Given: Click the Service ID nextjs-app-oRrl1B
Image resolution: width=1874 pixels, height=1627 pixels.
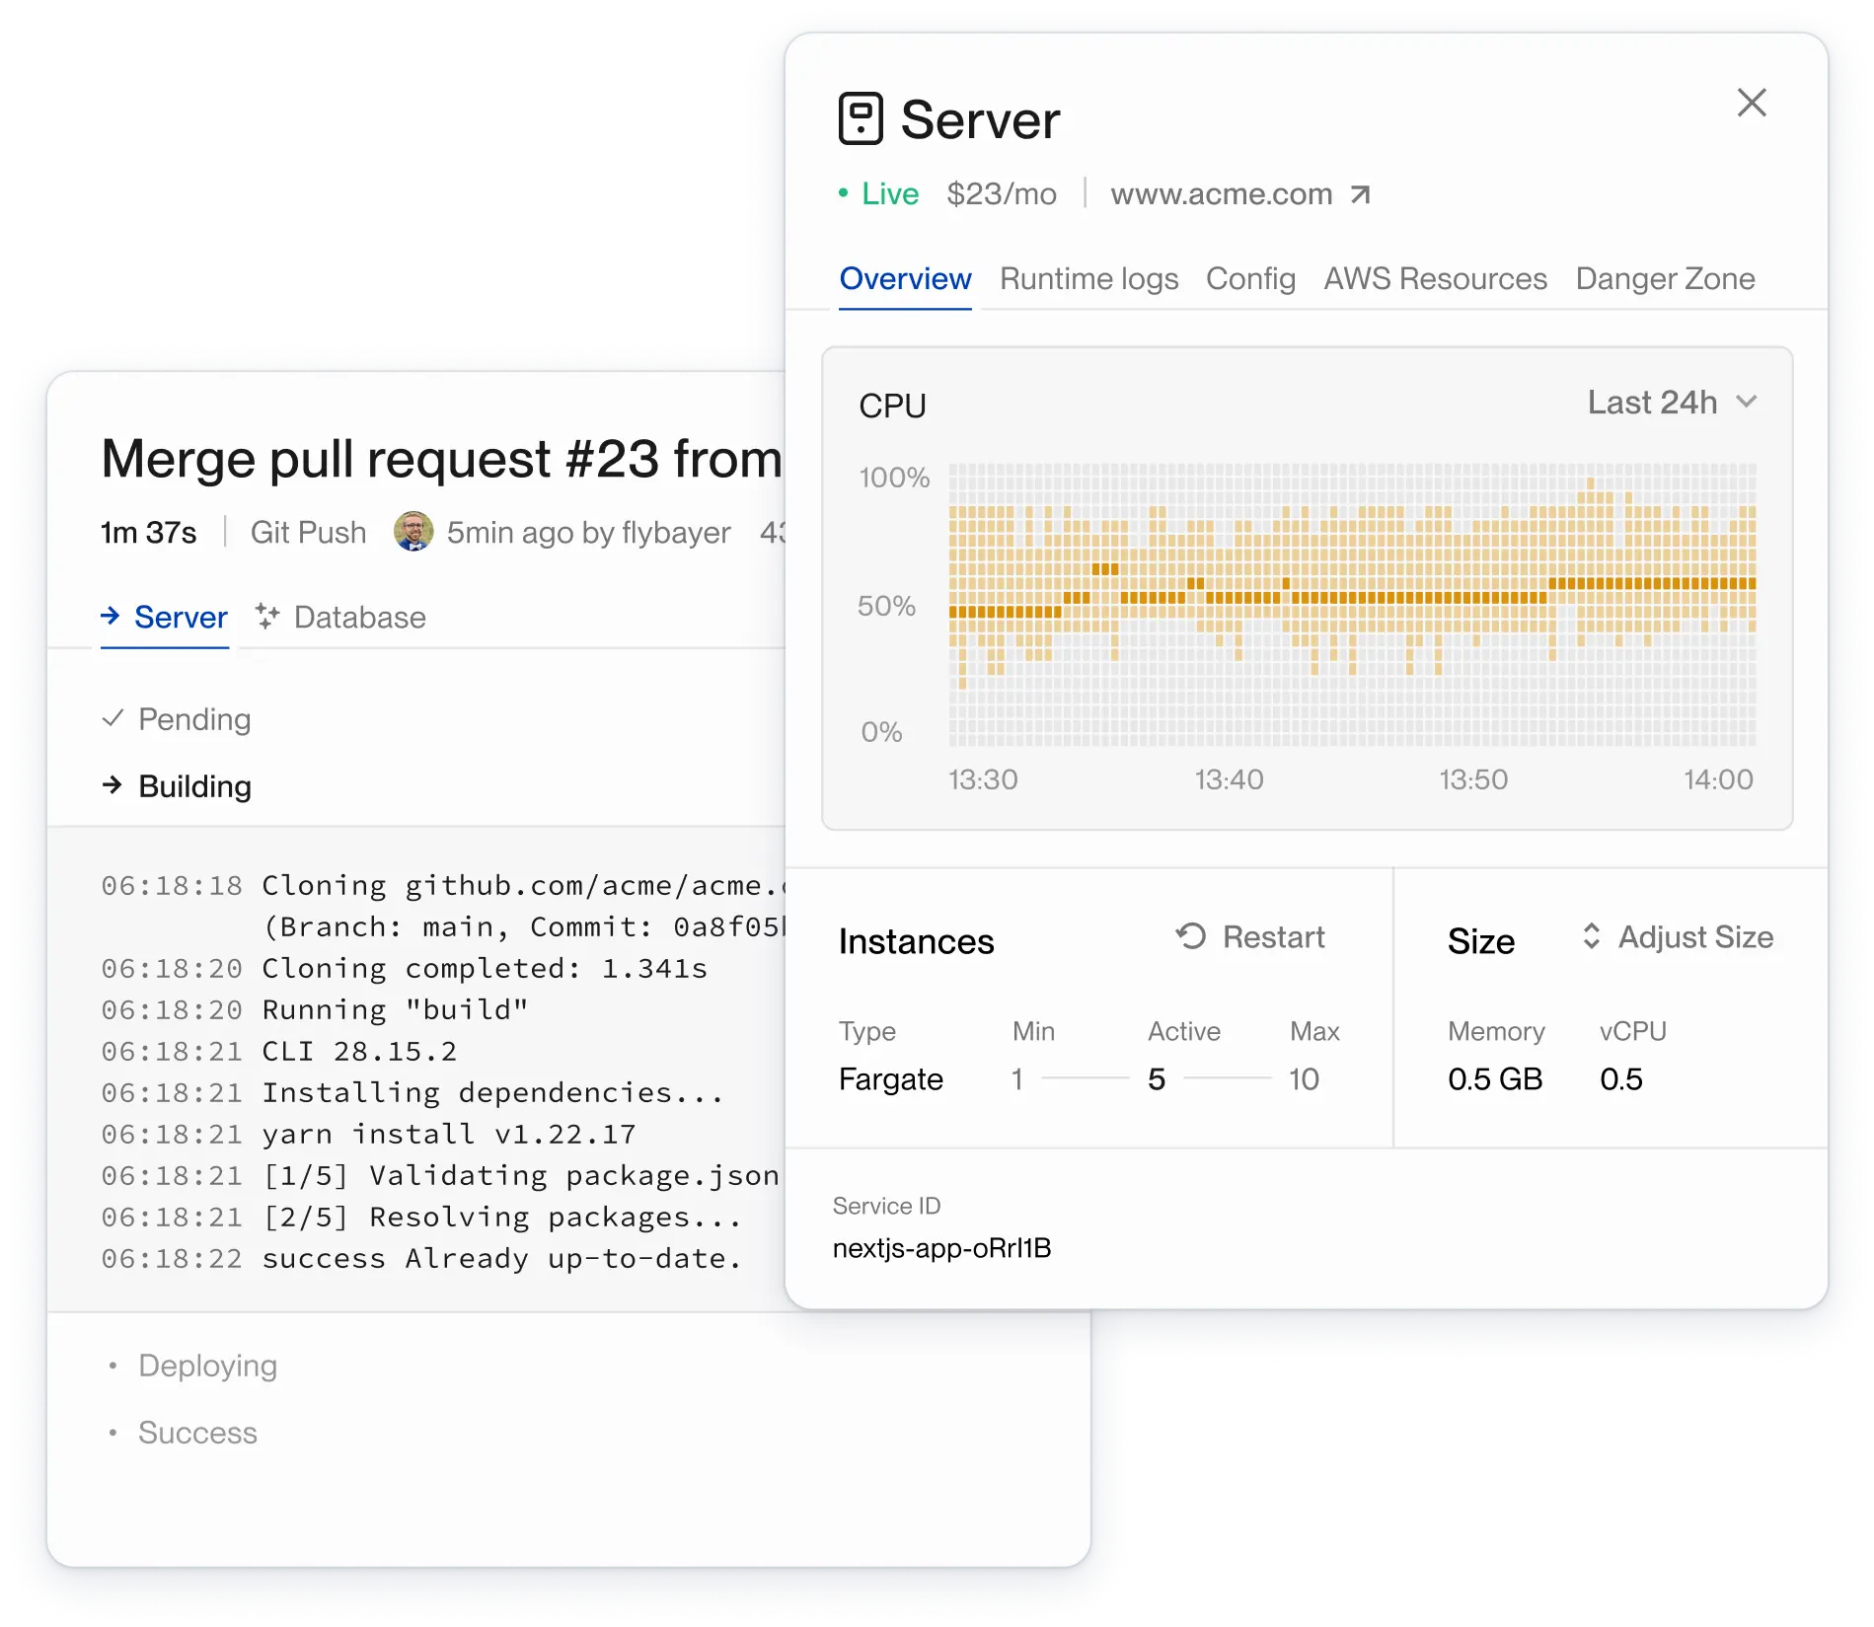Looking at the screenshot, I should coord(941,1248).
